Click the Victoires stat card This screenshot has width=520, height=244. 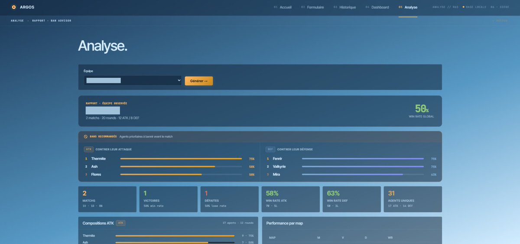(x=169, y=199)
